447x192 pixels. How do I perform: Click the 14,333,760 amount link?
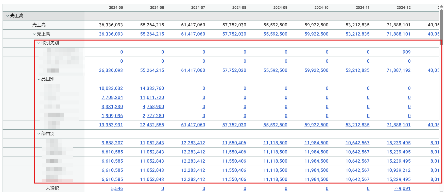(152, 88)
